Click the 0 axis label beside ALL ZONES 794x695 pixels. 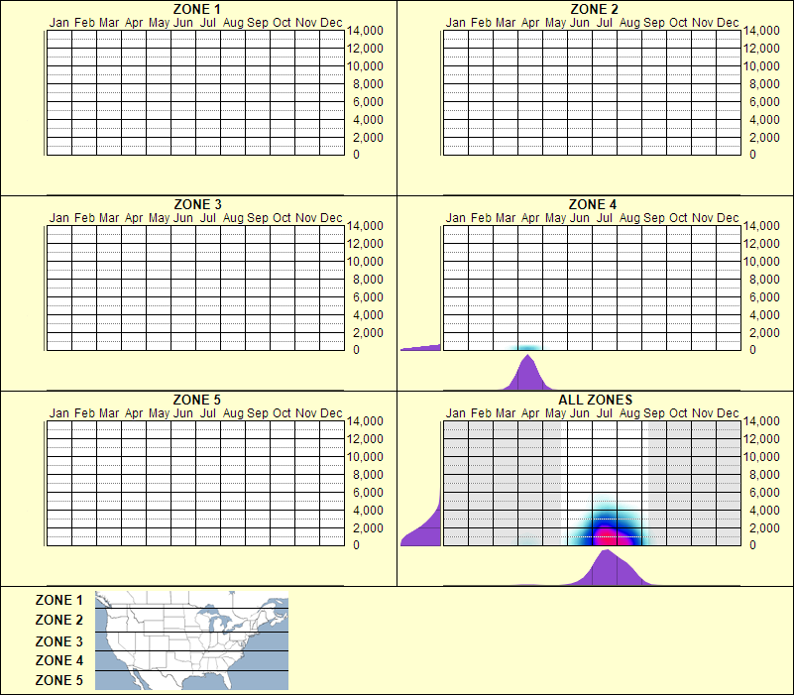[x=754, y=543]
